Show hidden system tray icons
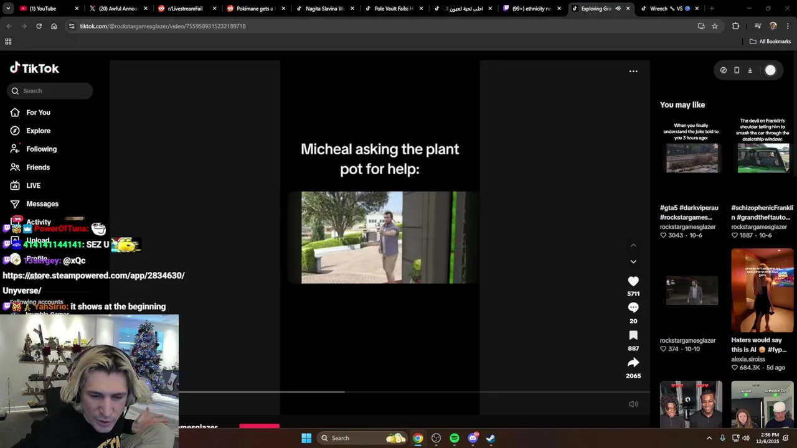Screen dimensions: 797x448 [709, 438]
